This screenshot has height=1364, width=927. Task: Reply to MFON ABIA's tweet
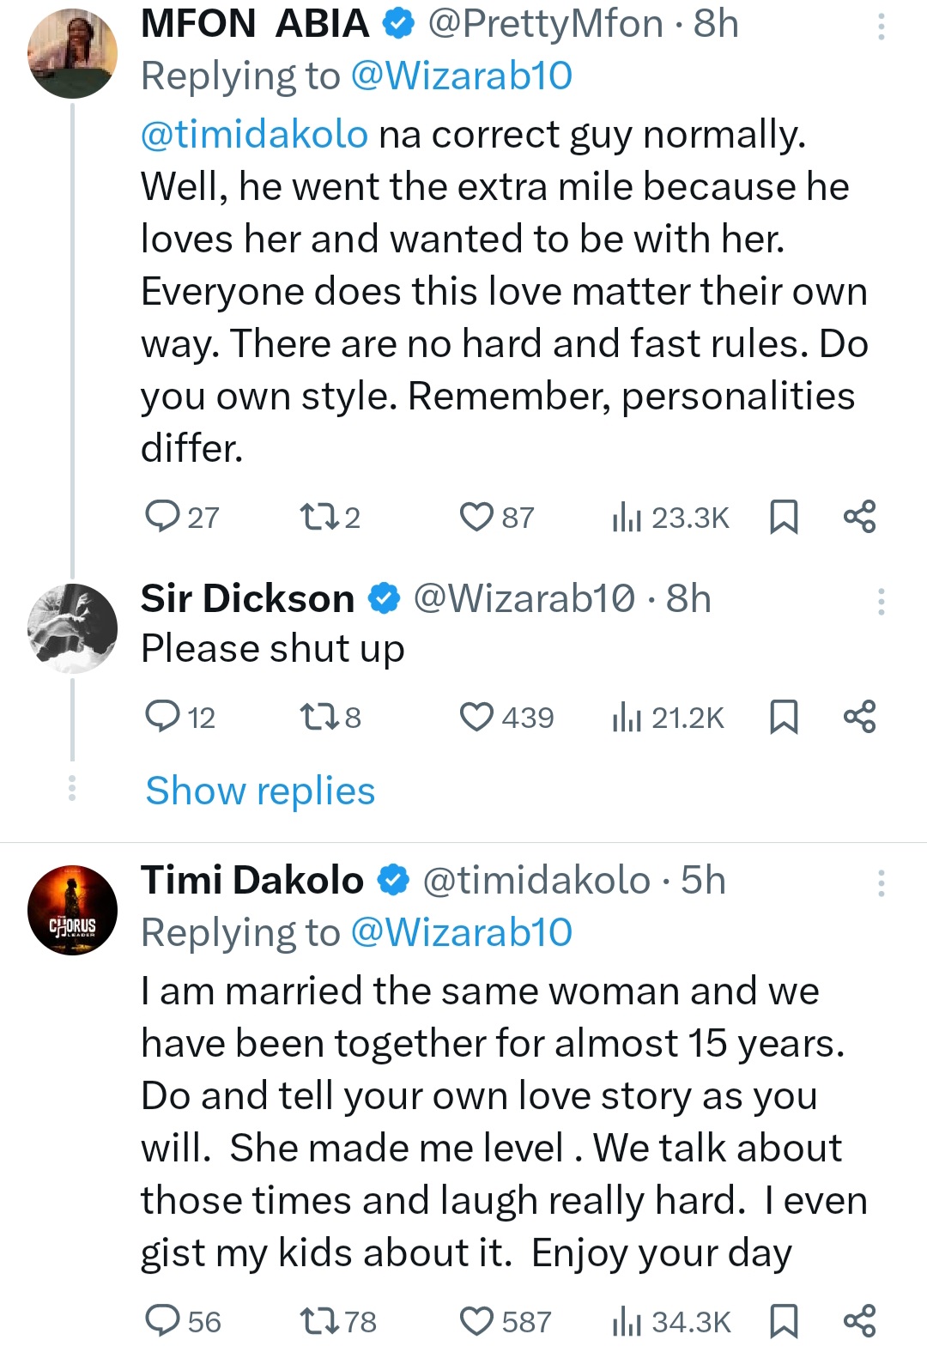pyautogui.click(x=161, y=517)
